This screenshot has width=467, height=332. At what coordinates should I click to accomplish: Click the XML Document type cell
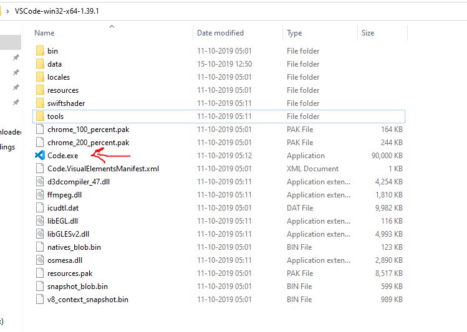pyautogui.click(x=312, y=169)
